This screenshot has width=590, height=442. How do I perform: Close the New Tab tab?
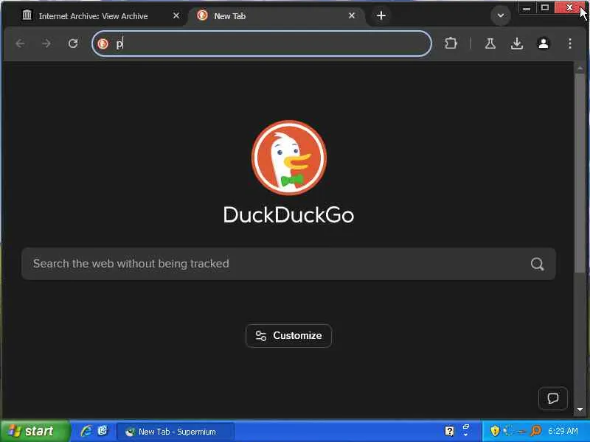[352, 15]
